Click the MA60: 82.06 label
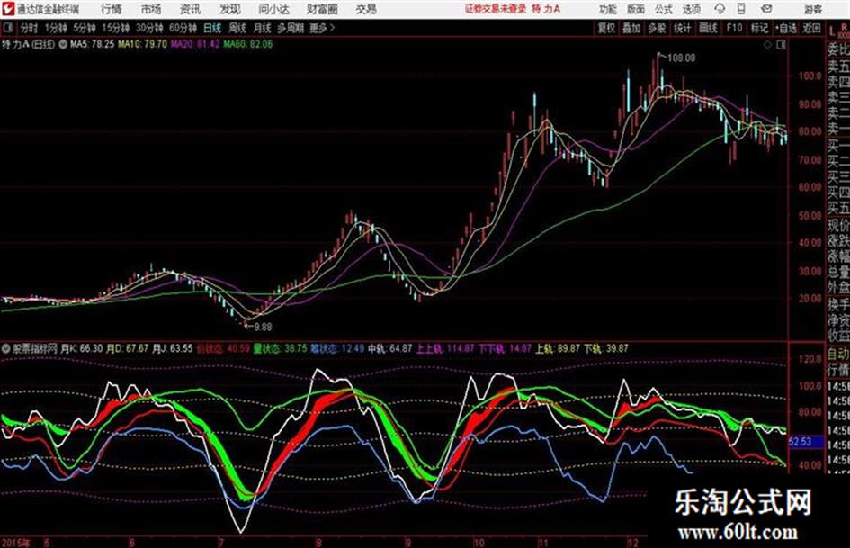850x548 pixels. 247,44
